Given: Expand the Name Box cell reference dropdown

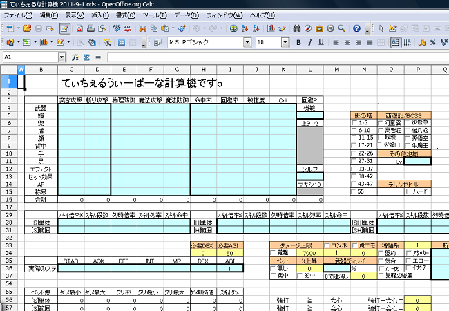Looking at the screenshot, I should (61, 57).
